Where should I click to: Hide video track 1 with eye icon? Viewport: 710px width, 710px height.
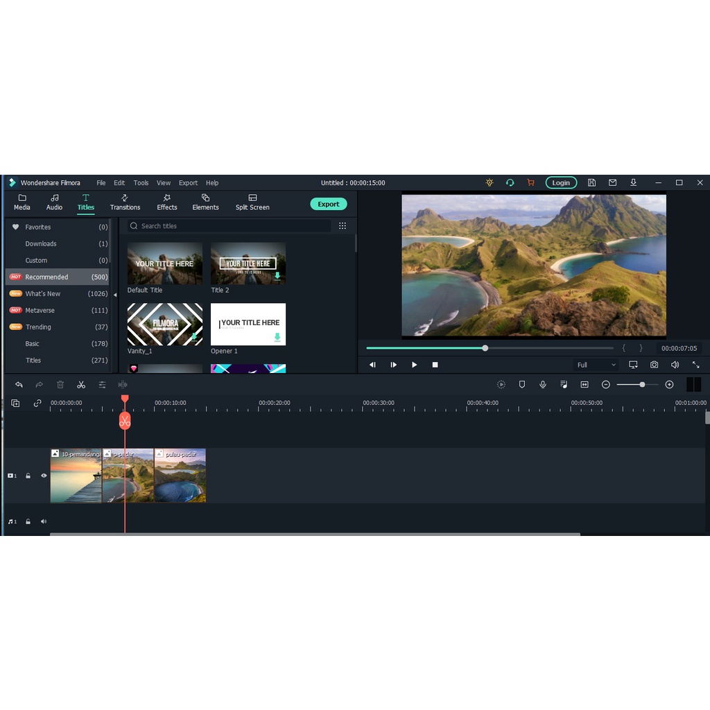pos(44,476)
